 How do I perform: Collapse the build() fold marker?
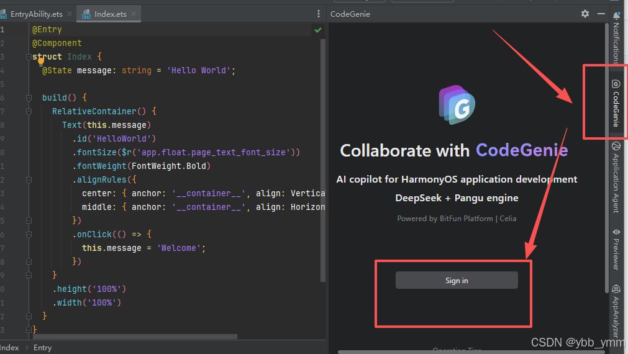pyautogui.click(x=29, y=98)
